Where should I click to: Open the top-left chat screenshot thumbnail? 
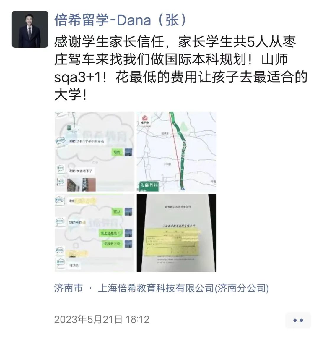(94, 151)
